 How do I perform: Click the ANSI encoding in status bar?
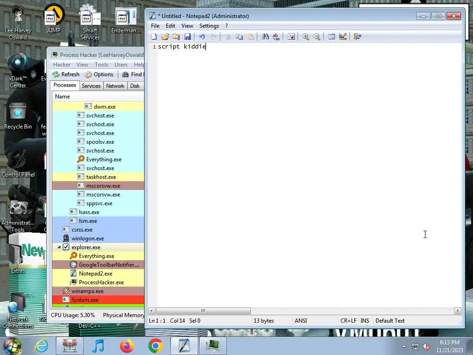pos(301,321)
